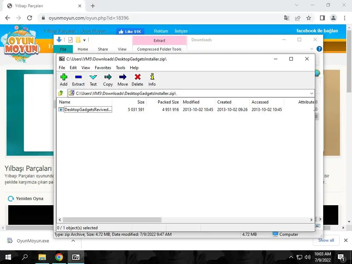
Task: Sort by Modified column header
Action: 198,102
